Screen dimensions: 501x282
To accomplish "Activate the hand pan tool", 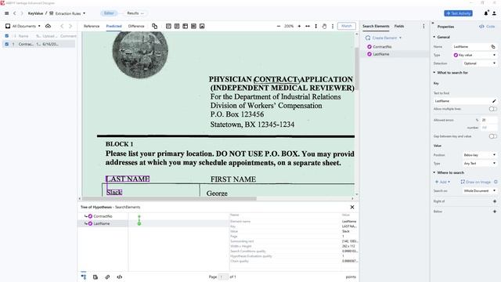I will (324, 26).
